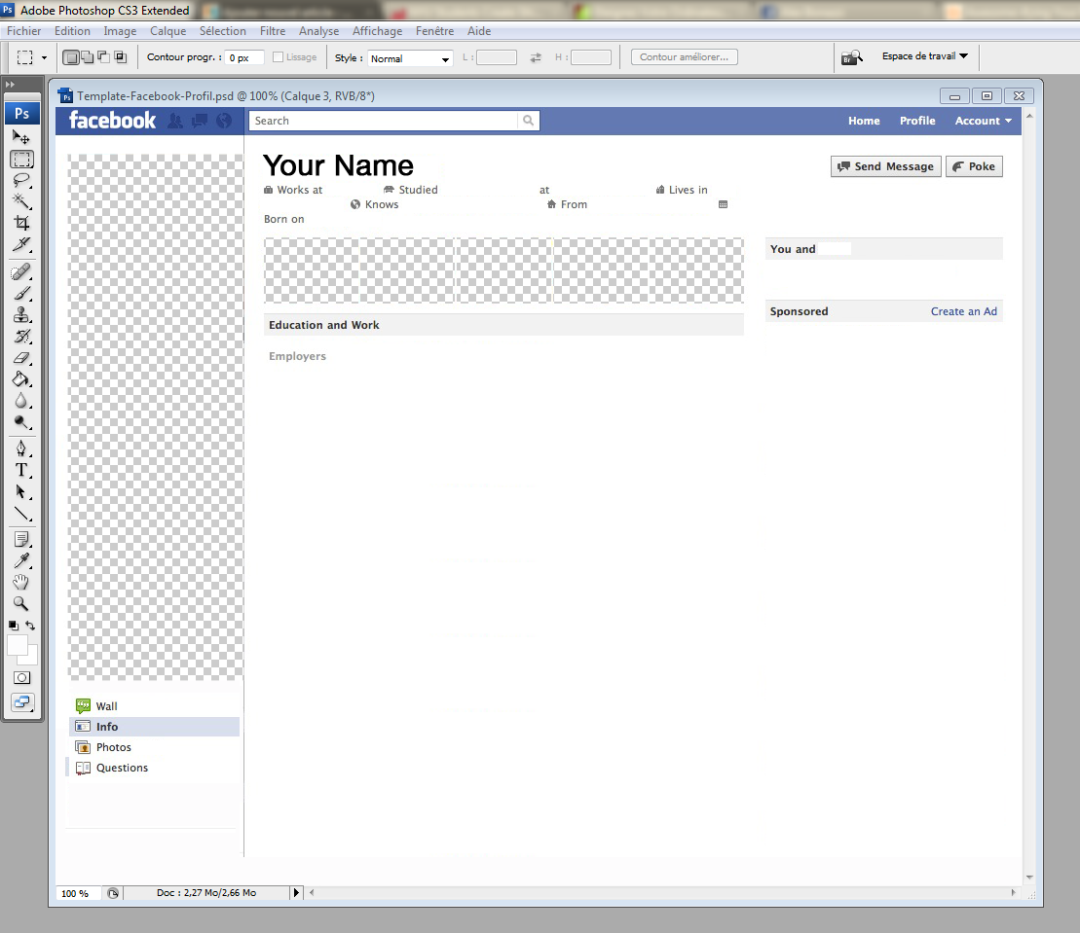
Task: Expand the Espace de travail menu
Action: (924, 56)
